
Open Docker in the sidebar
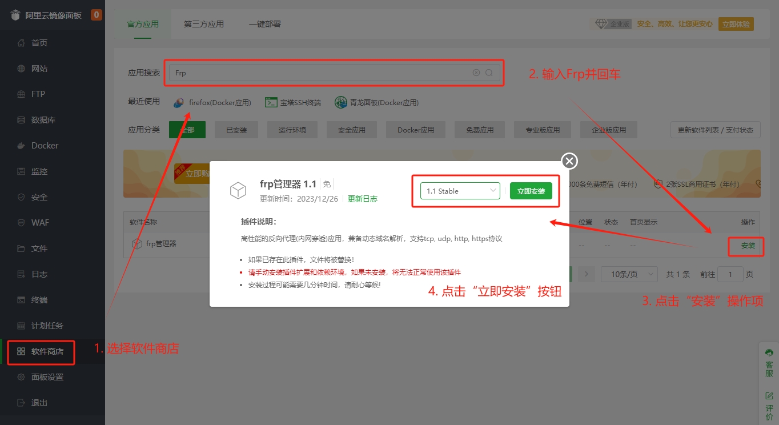45,146
